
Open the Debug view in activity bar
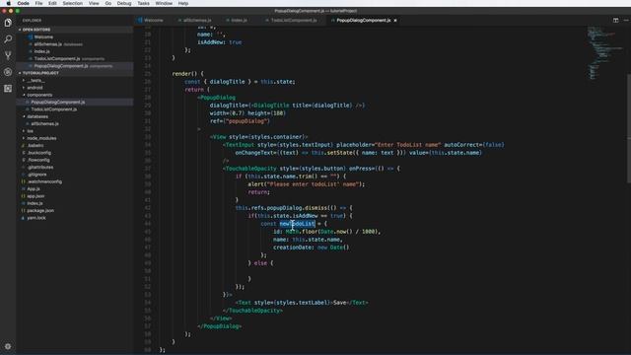coord(8,72)
